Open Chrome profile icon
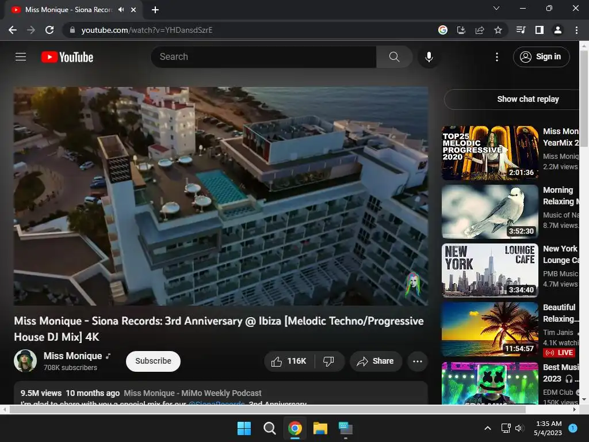 click(x=558, y=30)
